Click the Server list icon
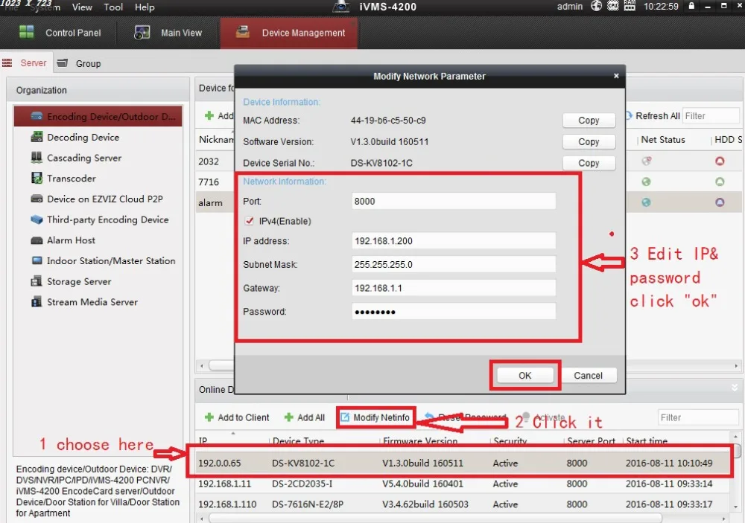Viewport: 745px width, 523px height. click(x=7, y=62)
